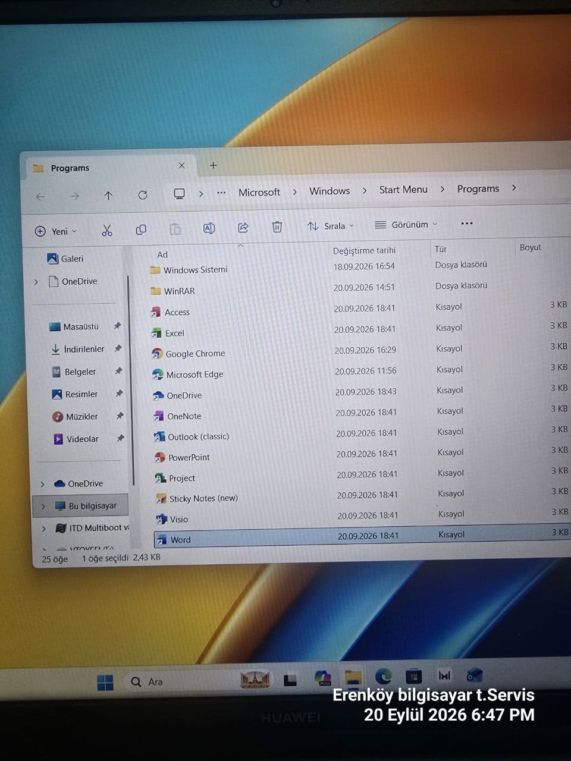
Task: Go forward with the right arrow
Action: click(74, 196)
